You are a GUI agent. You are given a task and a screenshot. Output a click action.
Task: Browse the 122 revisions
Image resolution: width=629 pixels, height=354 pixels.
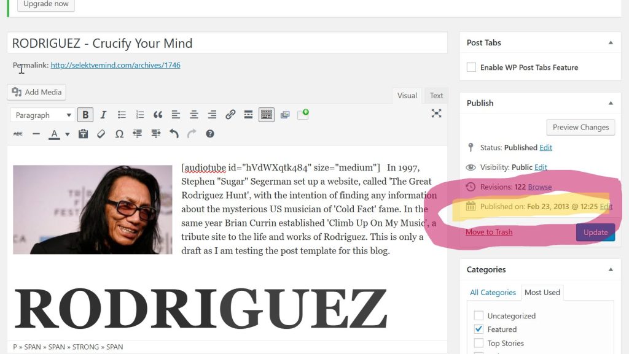(x=539, y=187)
